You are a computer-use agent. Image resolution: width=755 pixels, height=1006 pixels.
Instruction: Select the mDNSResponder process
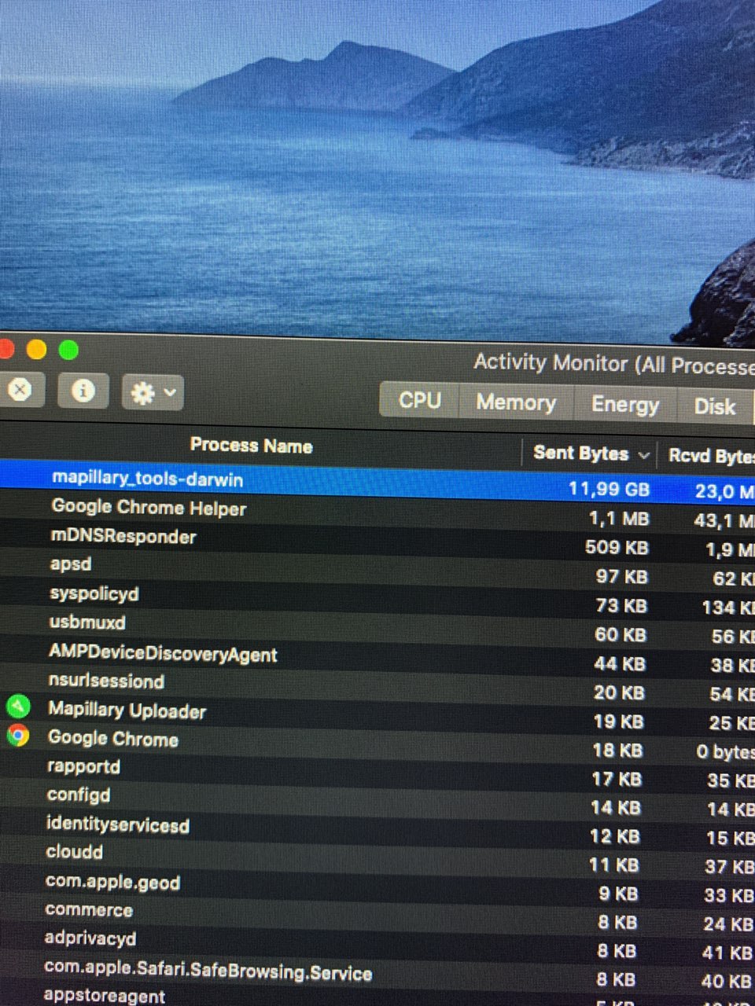[x=123, y=536]
